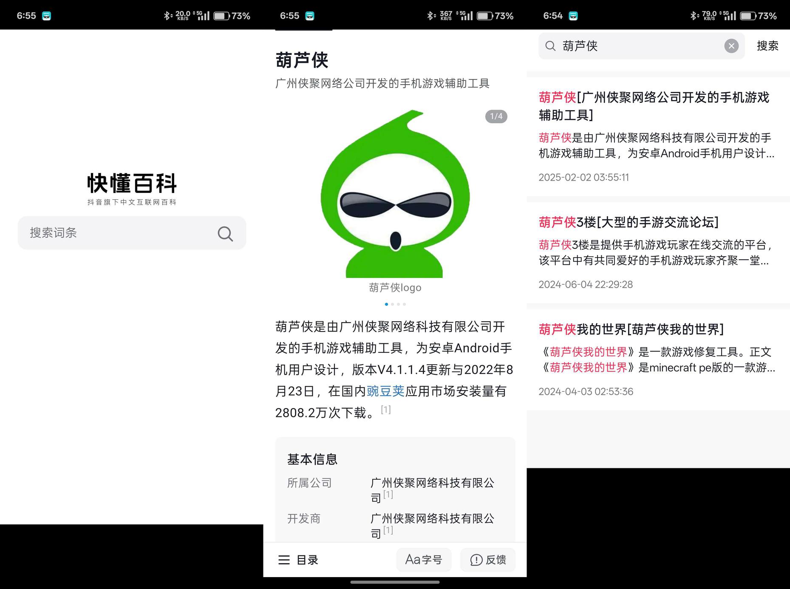Clear the search text with the X icon
Screen dimensions: 790x589
tap(731, 46)
